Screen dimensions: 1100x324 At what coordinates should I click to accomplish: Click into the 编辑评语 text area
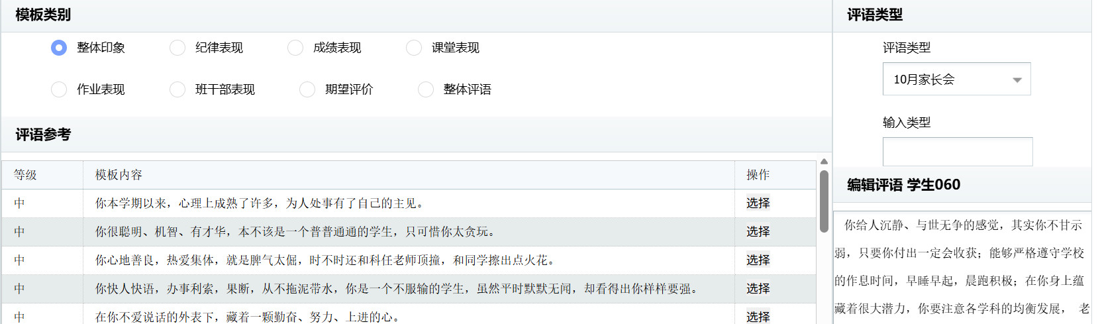click(960, 265)
